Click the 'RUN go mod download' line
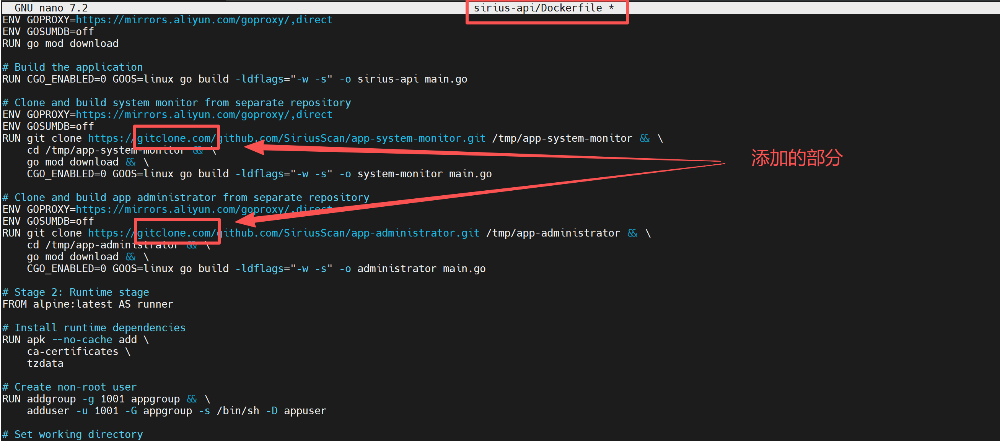Viewport: 1000px width, 441px height. (x=60, y=44)
